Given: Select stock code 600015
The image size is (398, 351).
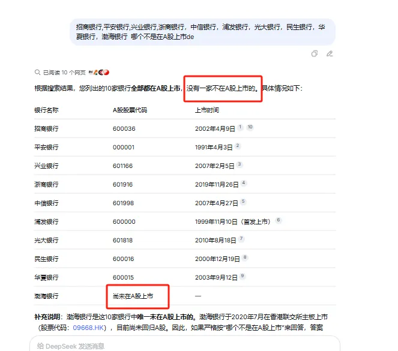Looking at the screenshot, I should [x=123, y=277].
